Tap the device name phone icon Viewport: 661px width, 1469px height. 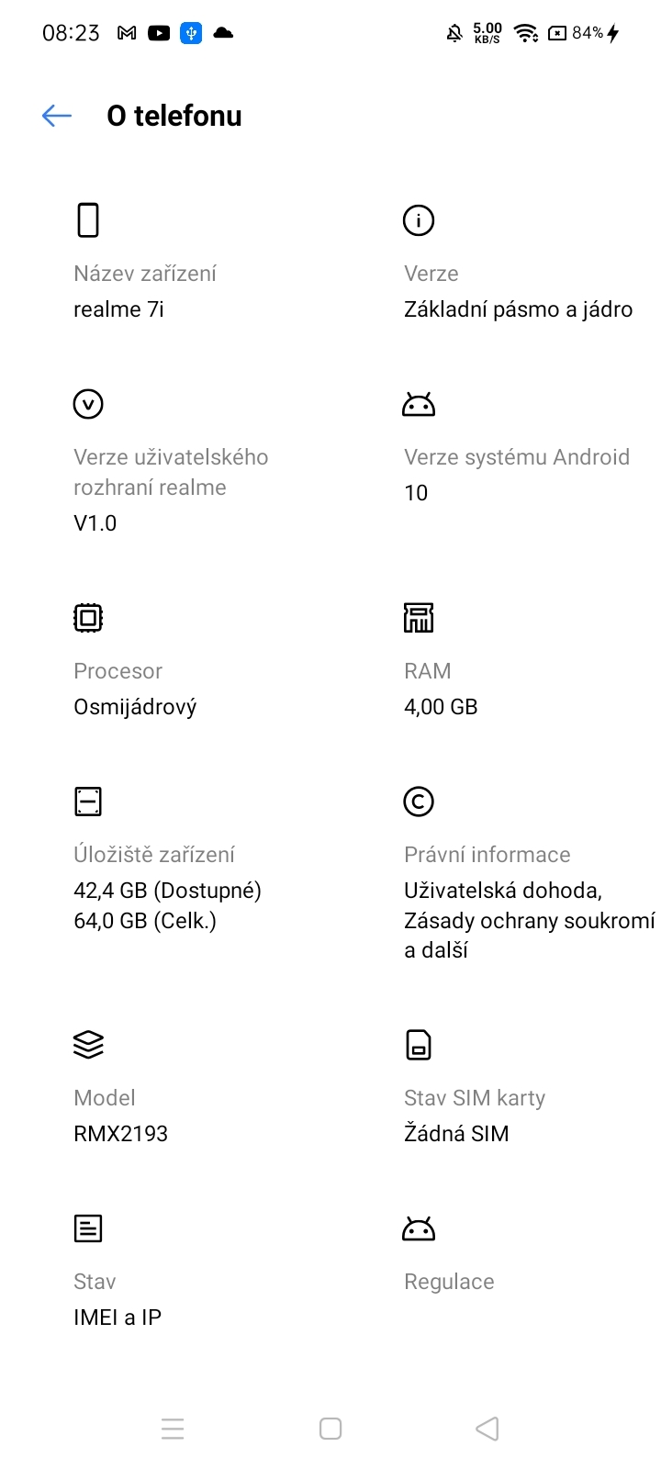88,219
